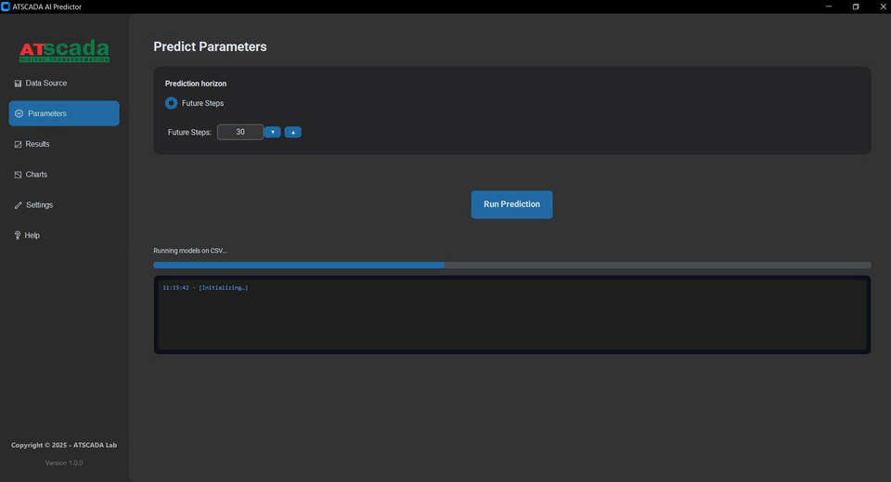Click the Charts sidebar icon
Screen dimensions: 891x482
point(18,175)
